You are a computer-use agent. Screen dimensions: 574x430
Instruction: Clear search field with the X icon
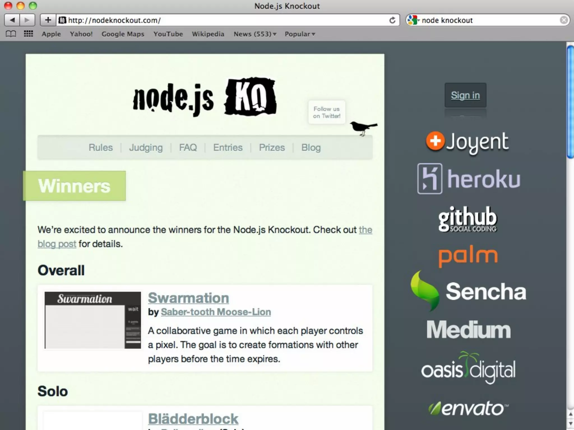564,20
